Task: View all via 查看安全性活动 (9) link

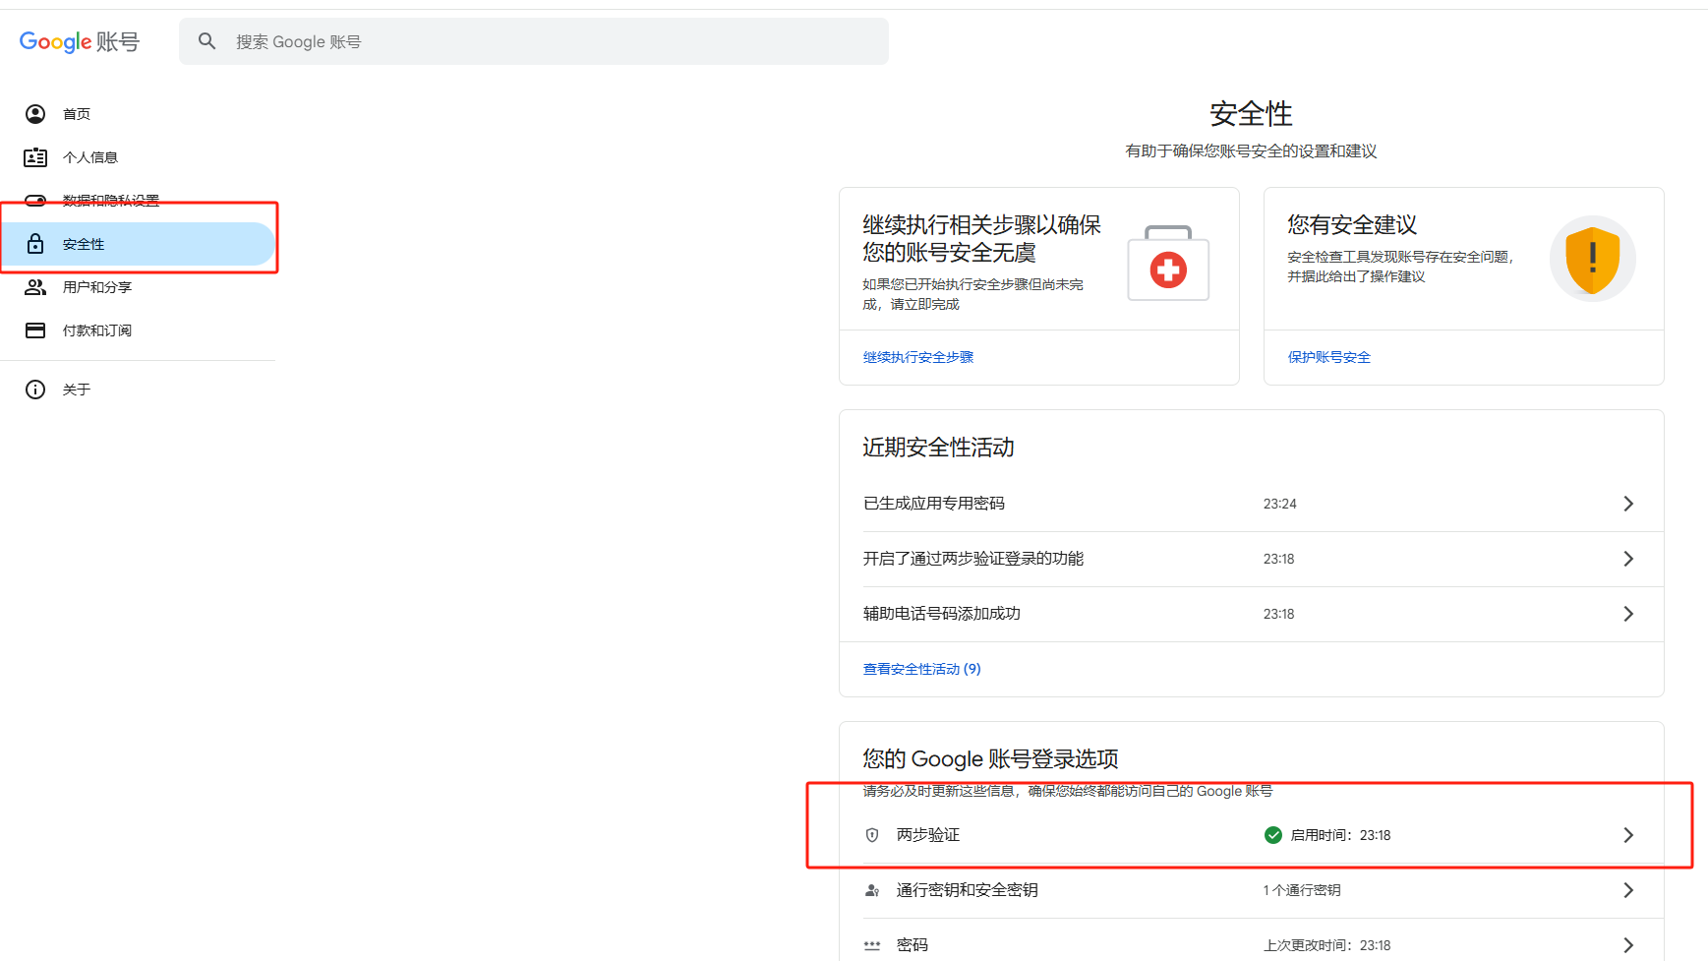Action: click(921, 669)
